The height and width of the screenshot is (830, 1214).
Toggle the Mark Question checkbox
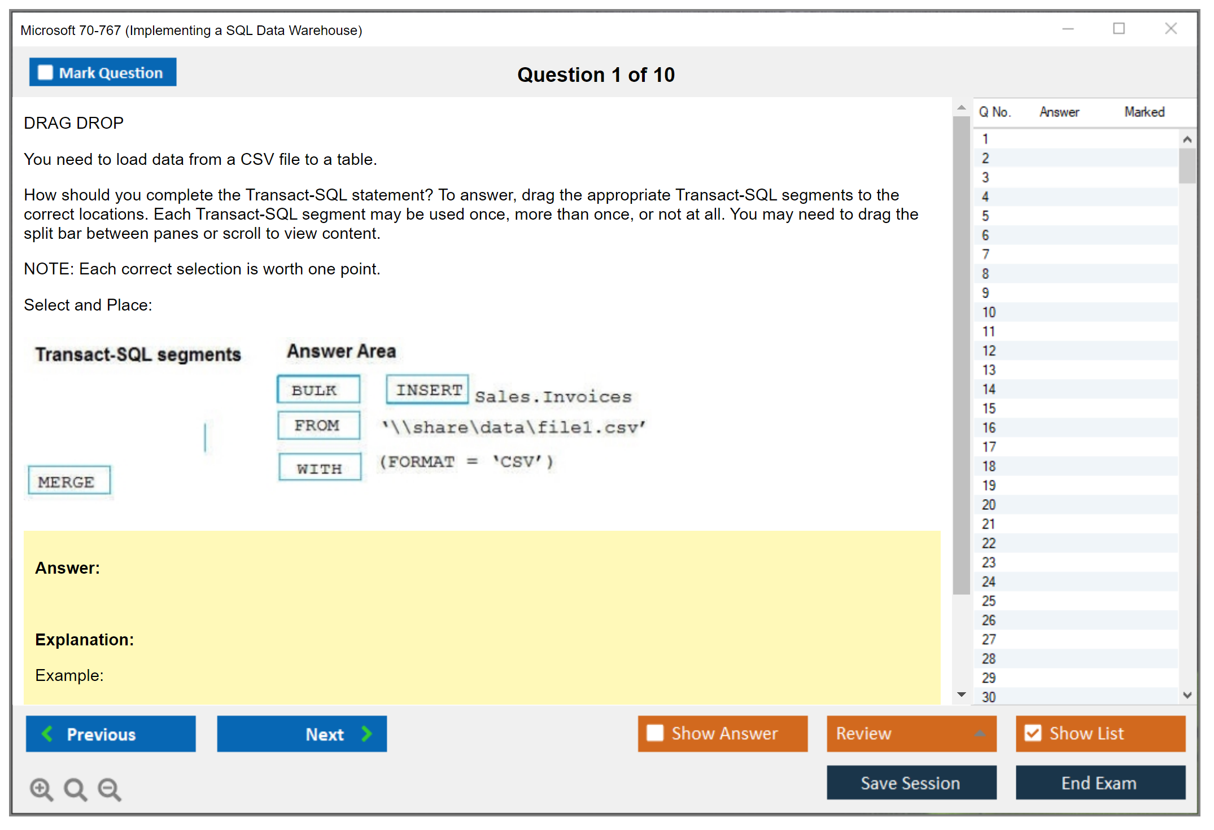(45, 72)
